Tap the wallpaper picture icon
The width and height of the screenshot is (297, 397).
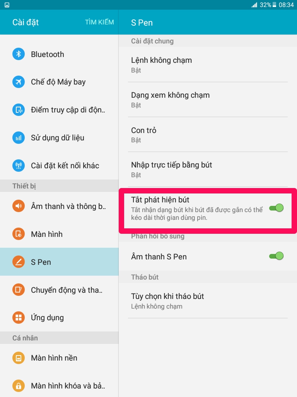[x=19, y=358]
